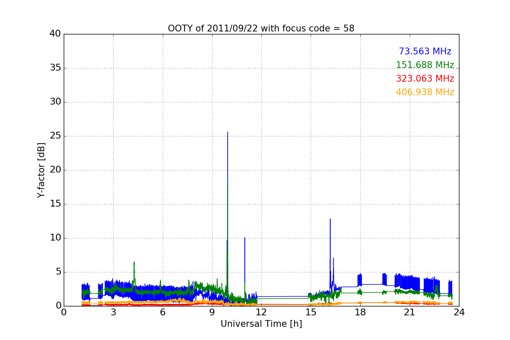Viewport: 510px width, 340px height.
Task: Click the Y-factor [dB] axis label
Action: (41, 170)
